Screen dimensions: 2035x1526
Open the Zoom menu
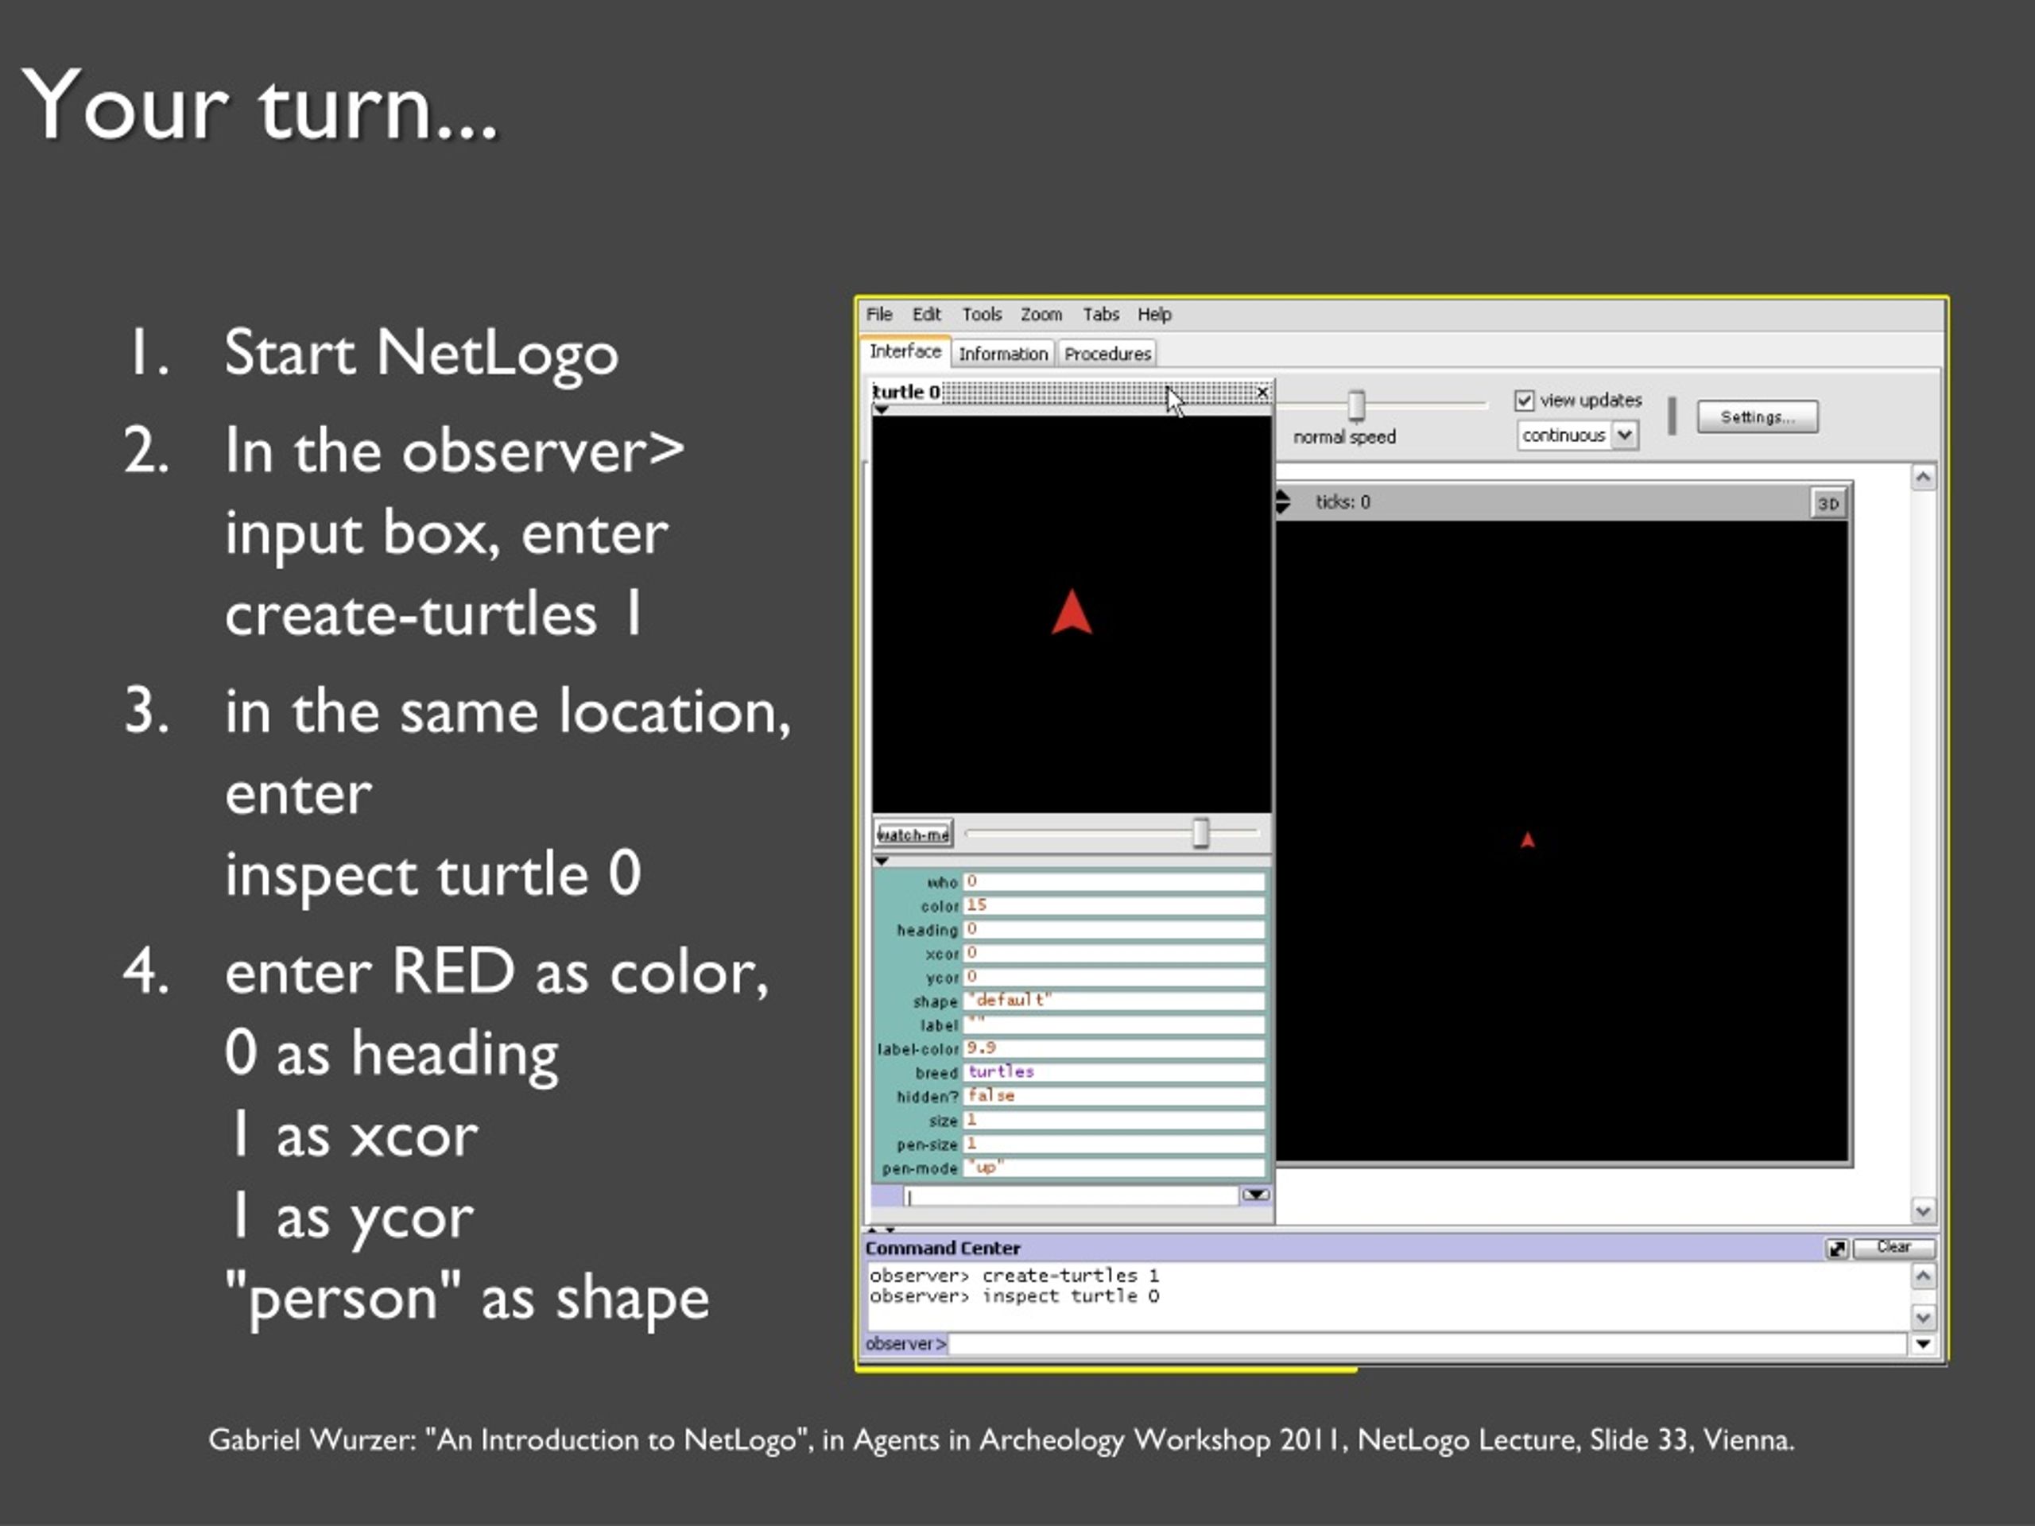1041,315
